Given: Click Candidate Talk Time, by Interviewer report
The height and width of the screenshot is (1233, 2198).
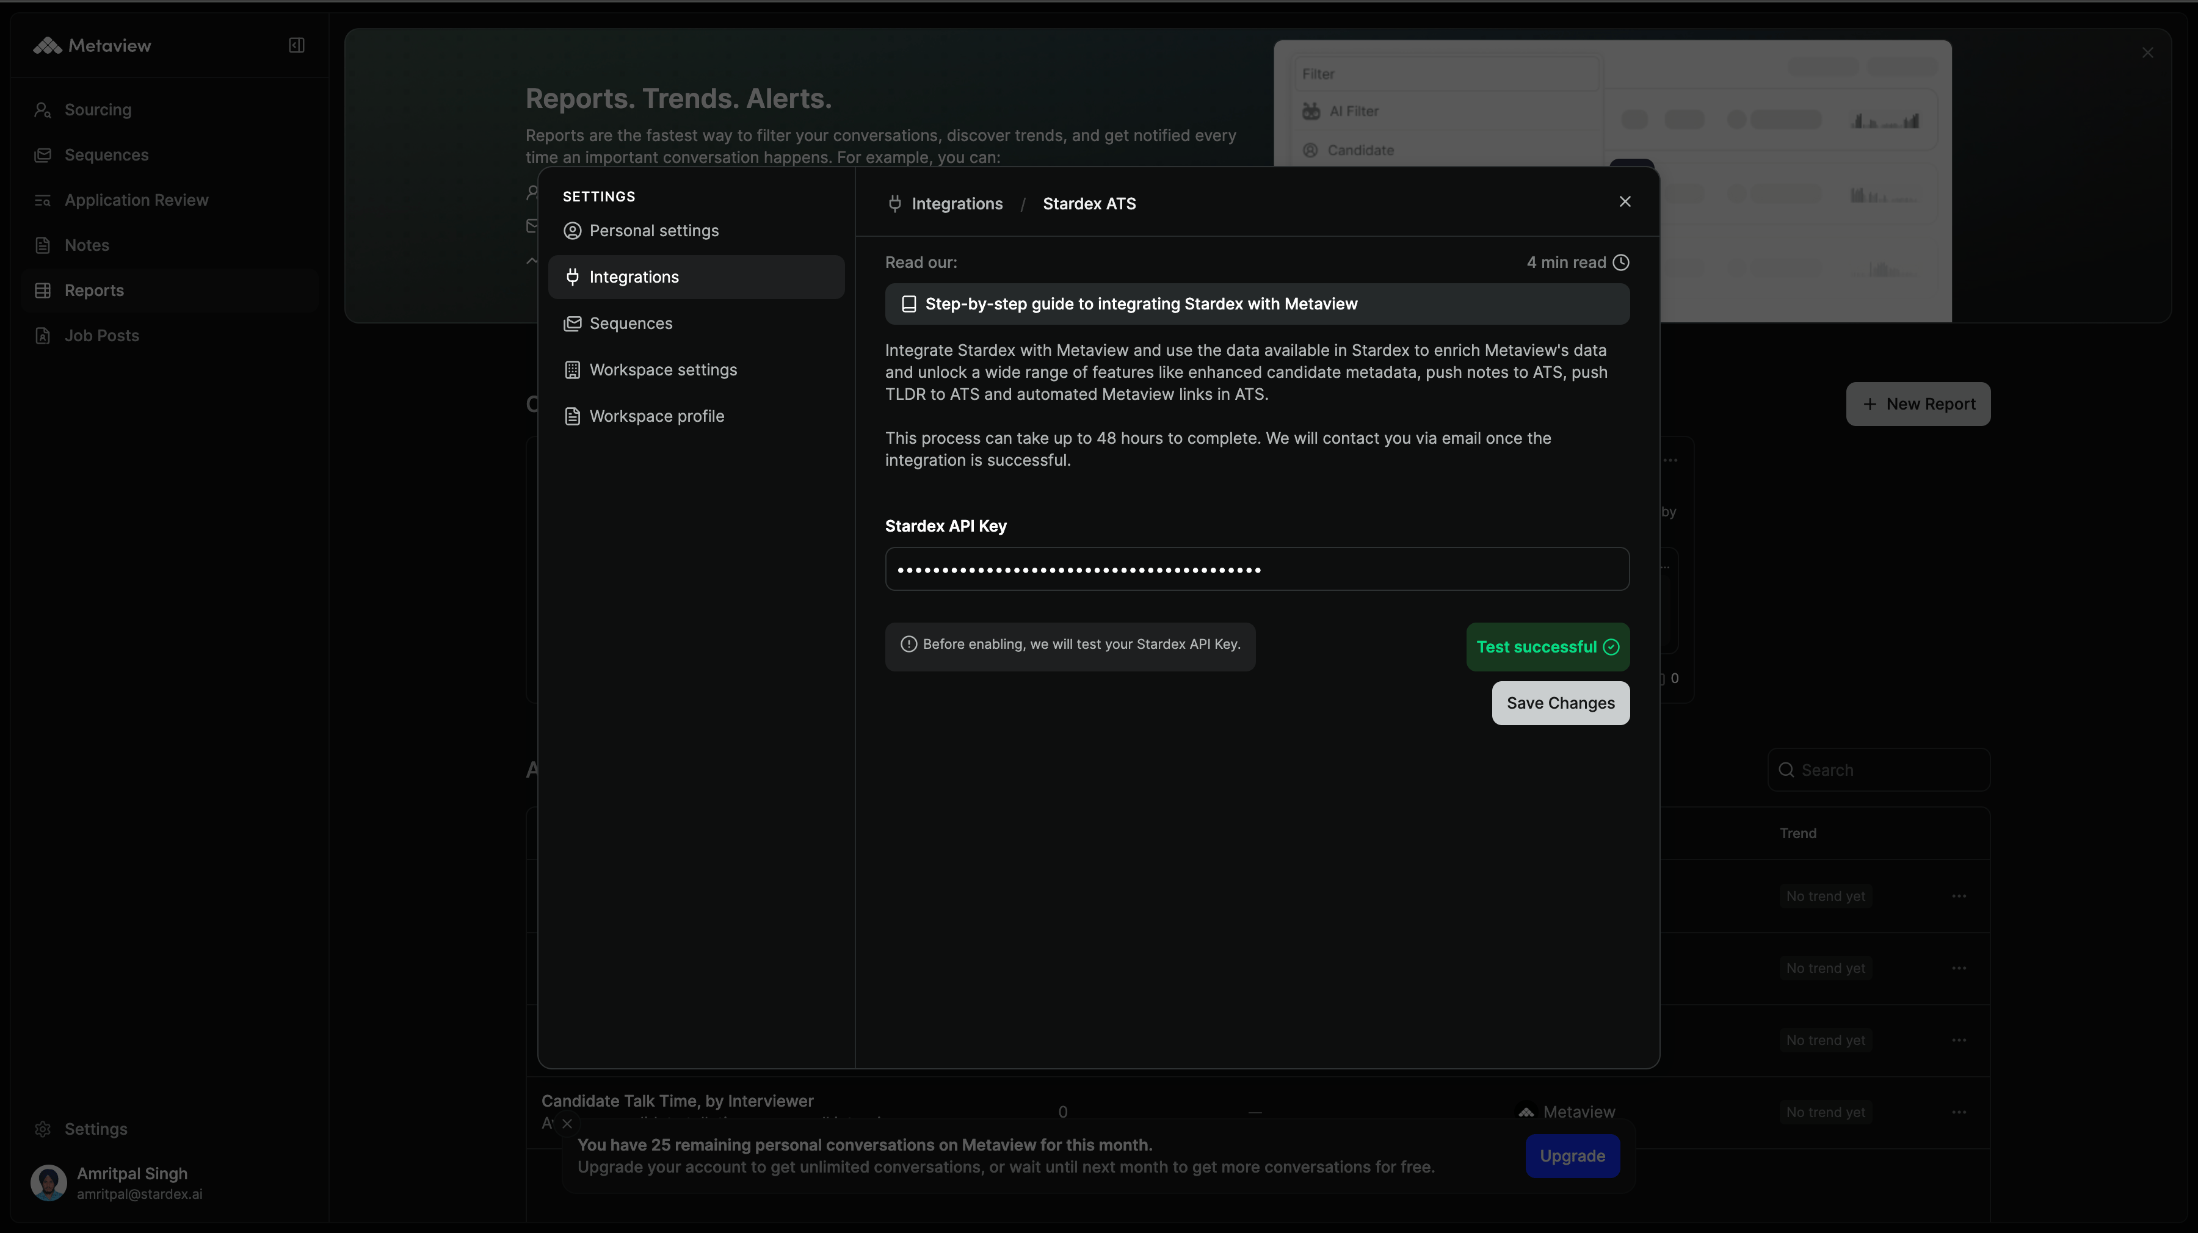Looking at the screenshot, I should (676, 1102).
